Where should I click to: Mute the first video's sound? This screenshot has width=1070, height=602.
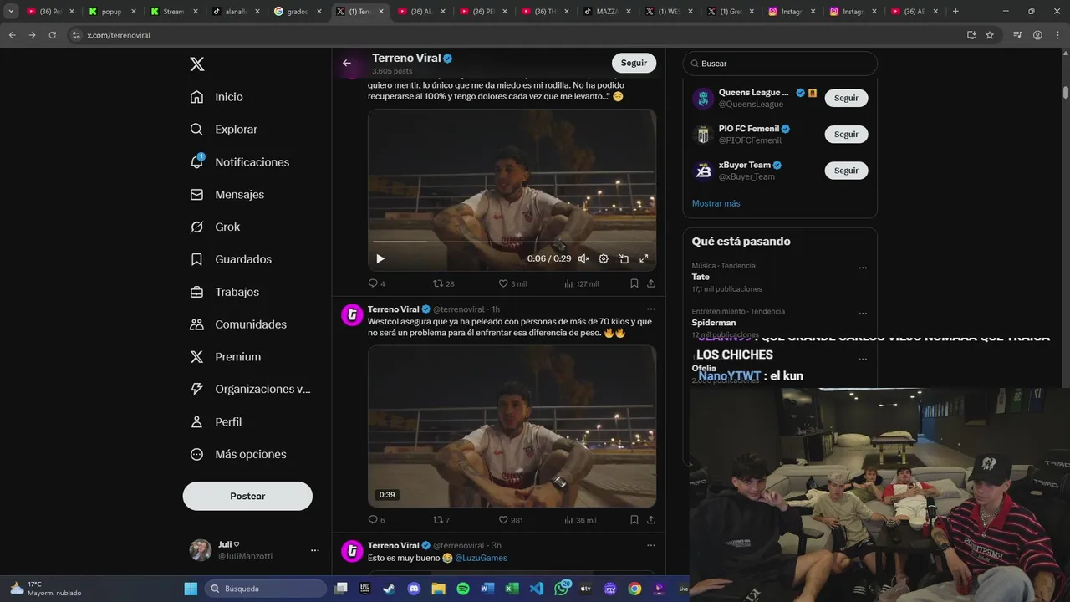coord(583,259)
